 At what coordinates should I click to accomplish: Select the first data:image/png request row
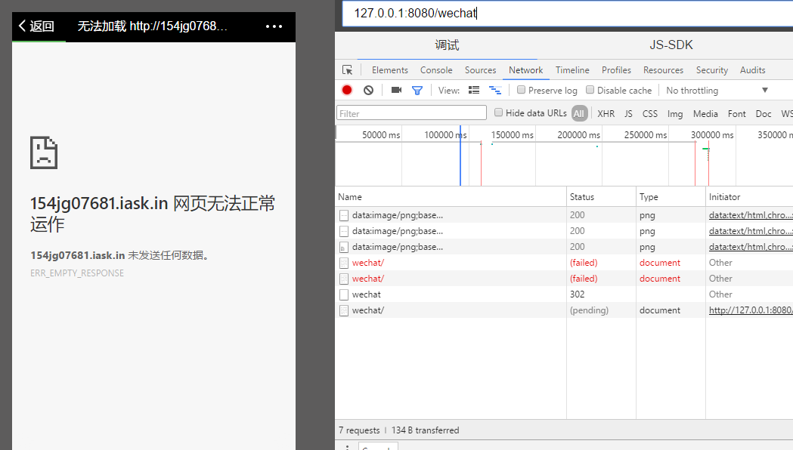(x=564, y=215)
